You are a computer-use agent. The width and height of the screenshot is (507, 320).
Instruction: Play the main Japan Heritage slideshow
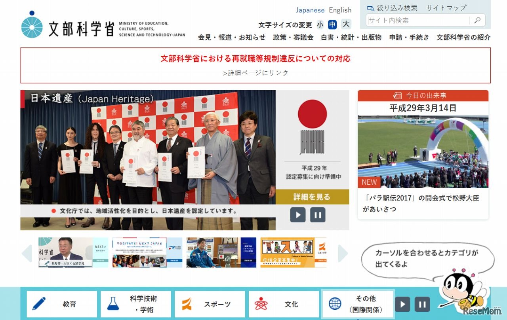[x=298, y=215]
